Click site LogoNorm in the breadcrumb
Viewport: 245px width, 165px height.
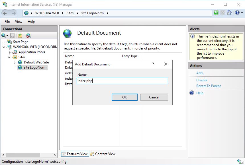pyautogui.click(x=92, y=13)
